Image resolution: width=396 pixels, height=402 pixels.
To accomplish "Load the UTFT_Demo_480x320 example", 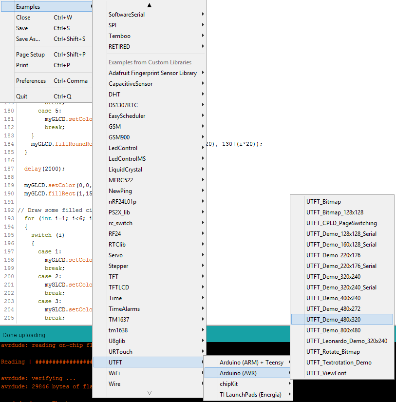I will pyautogui.click(x=342, y=320).
